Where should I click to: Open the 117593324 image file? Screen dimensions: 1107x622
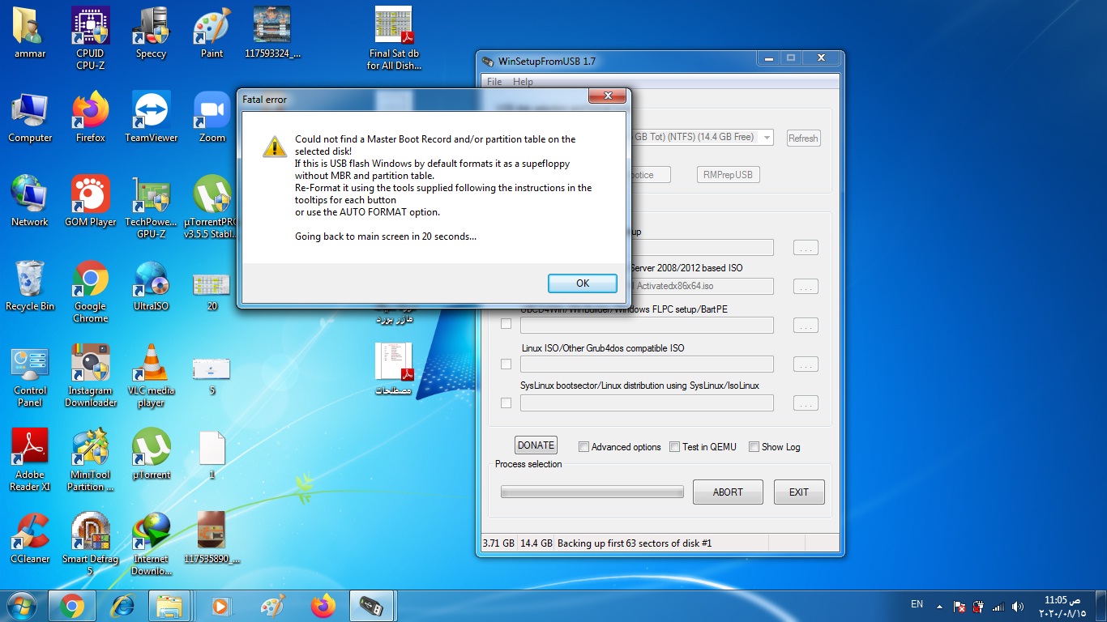272,33
